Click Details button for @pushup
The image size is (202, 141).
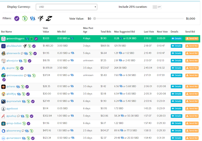coord(177,116)
